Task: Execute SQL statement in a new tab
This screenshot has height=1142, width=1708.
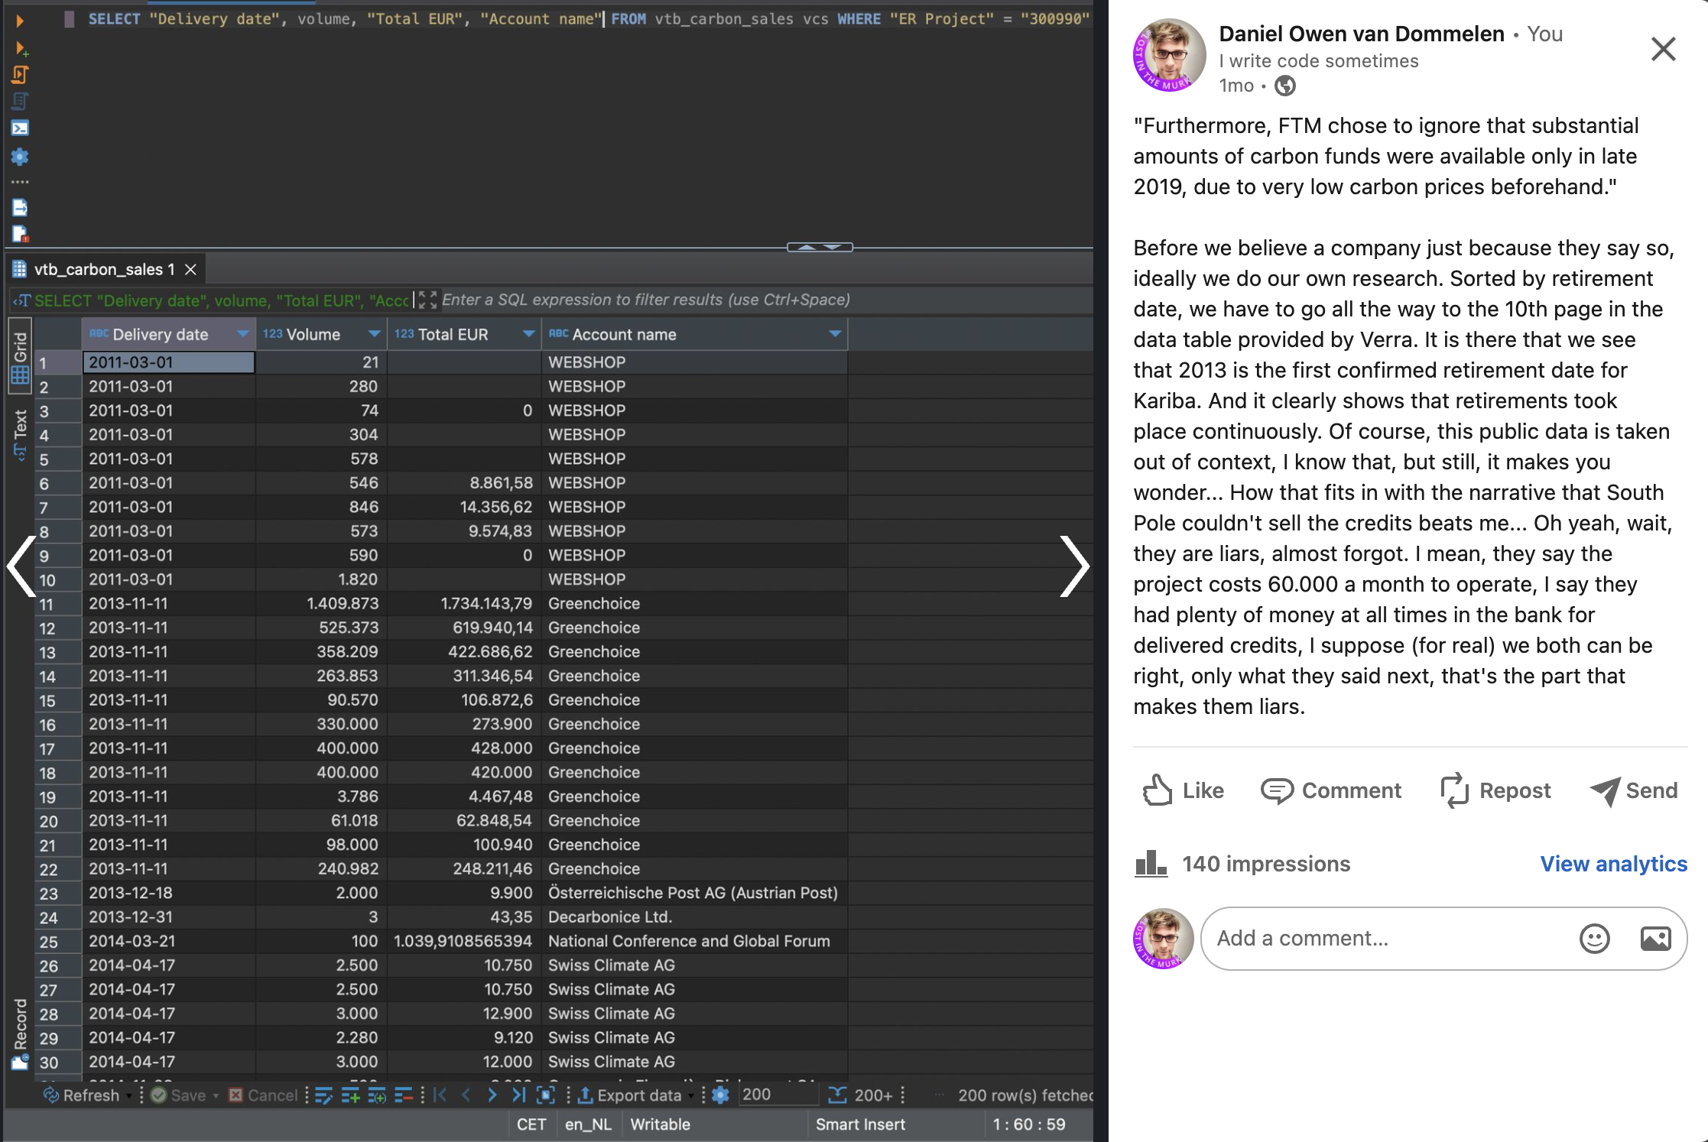Action: pyautogui.click(x=21, y=50)
